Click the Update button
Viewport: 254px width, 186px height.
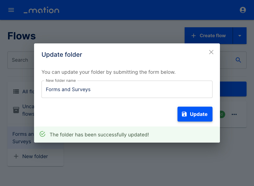[x=195, y=114]
